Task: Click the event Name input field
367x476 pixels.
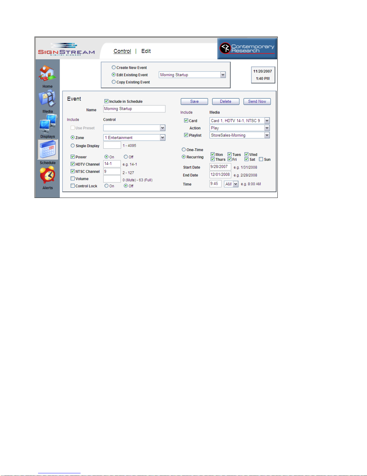Action: (x=134, y=109)
